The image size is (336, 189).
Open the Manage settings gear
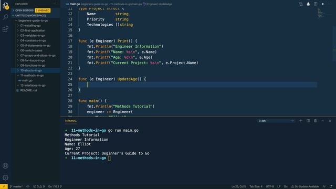click(x=5, y=177)
